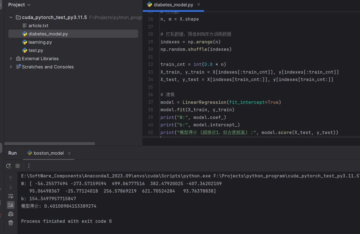The image size is (360, 234).
Task: Select the Scratches and Consoles row label
Action: coord(48,67)
